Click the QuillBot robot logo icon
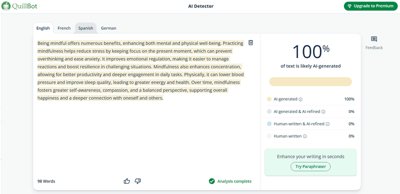400x194 pixels. (6, 6)
